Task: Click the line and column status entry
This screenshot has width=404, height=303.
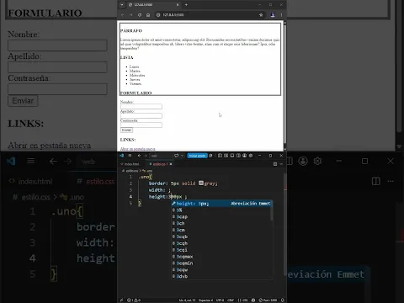Action: tap(188, 300)
